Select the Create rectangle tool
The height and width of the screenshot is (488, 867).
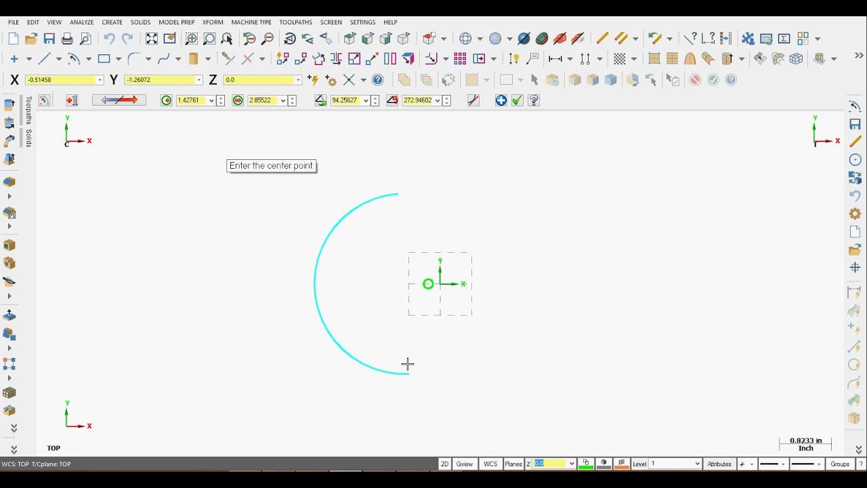[x=104, y=59]
